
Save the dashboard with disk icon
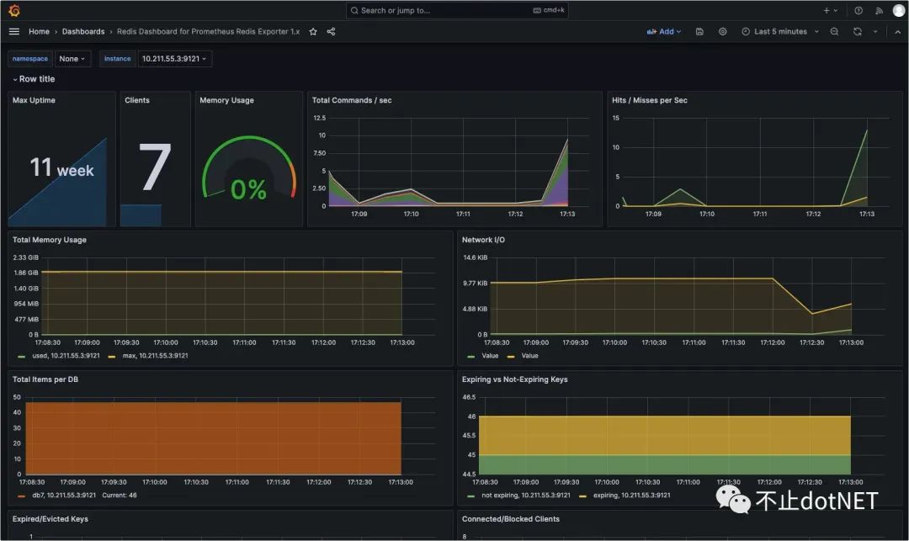point(699,32)
